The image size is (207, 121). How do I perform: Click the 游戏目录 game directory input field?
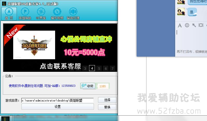point(57,100)
